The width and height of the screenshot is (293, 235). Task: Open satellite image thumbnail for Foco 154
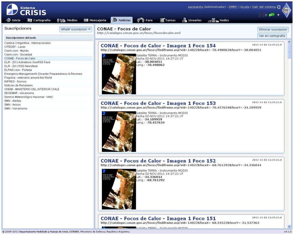click(119, 74)
